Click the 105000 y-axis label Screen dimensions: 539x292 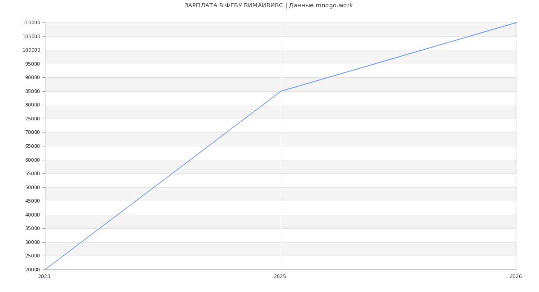31,37
